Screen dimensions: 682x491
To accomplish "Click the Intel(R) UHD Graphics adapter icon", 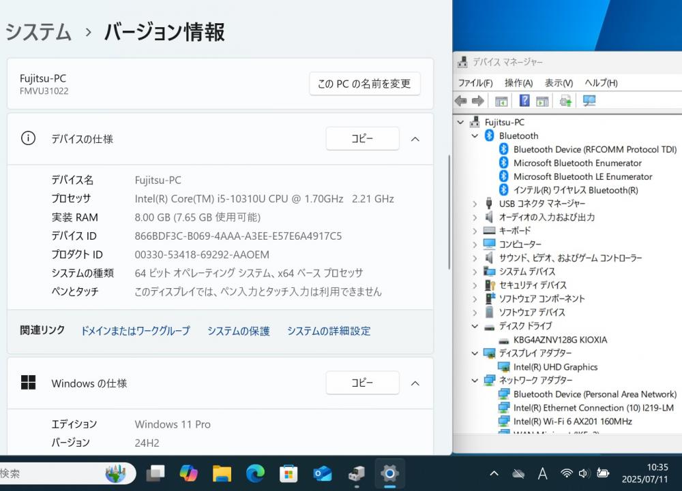I will pos(504,367).
